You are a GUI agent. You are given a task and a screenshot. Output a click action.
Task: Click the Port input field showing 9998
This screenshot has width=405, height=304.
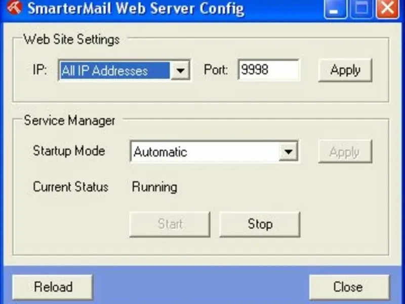click(x=269, y=70)
